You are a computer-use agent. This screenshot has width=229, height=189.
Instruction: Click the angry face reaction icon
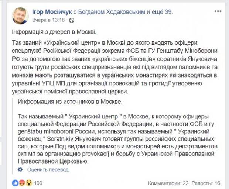click(x=22, y=183)
